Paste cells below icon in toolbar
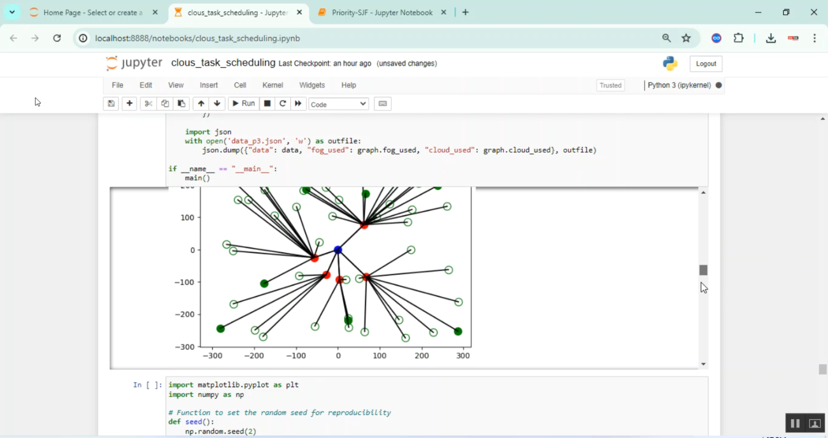 coord(181,104)
